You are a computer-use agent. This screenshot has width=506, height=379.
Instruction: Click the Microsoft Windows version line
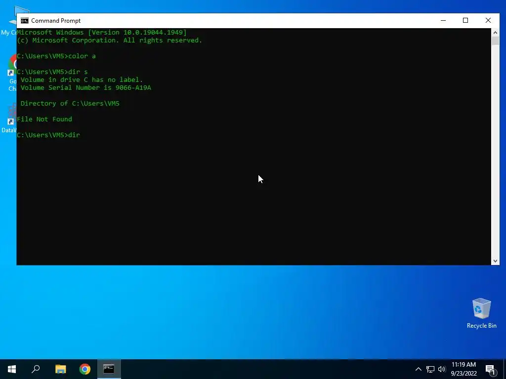click(102, 33)
